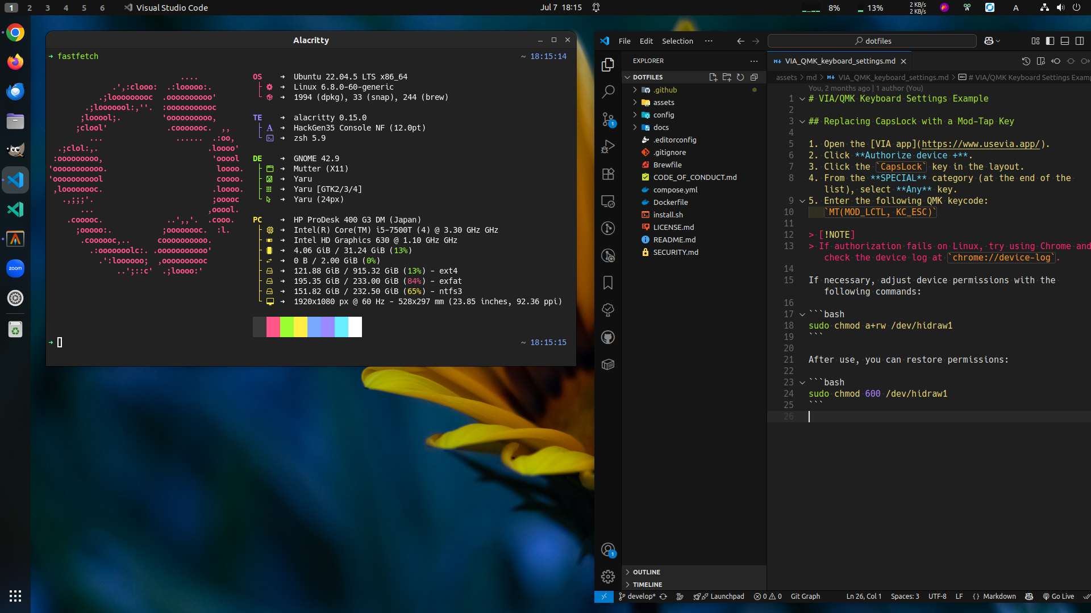This screenshot has width=1091, height=613.
Task: Open Source Control view in activity bar
Action: (608, 119)
